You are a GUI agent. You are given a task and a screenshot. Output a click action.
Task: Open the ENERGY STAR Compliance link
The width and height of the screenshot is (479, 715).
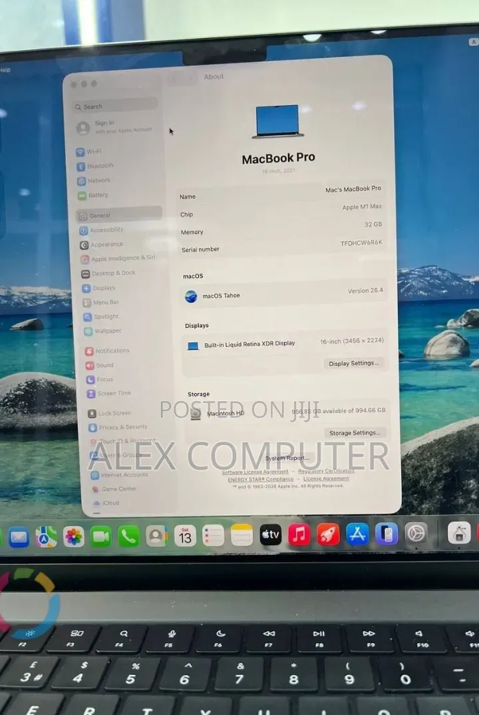tap(260, 479)
